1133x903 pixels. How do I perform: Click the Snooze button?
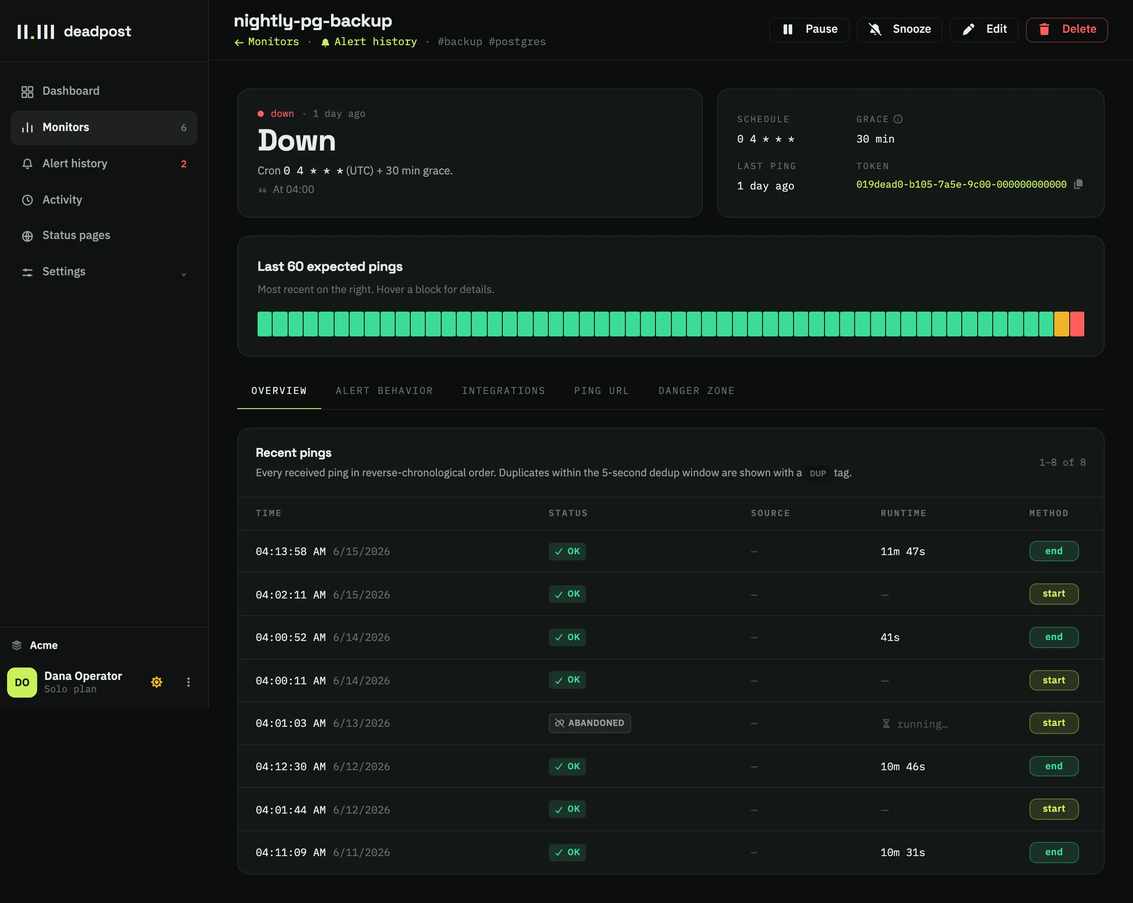tap(899, 29)
